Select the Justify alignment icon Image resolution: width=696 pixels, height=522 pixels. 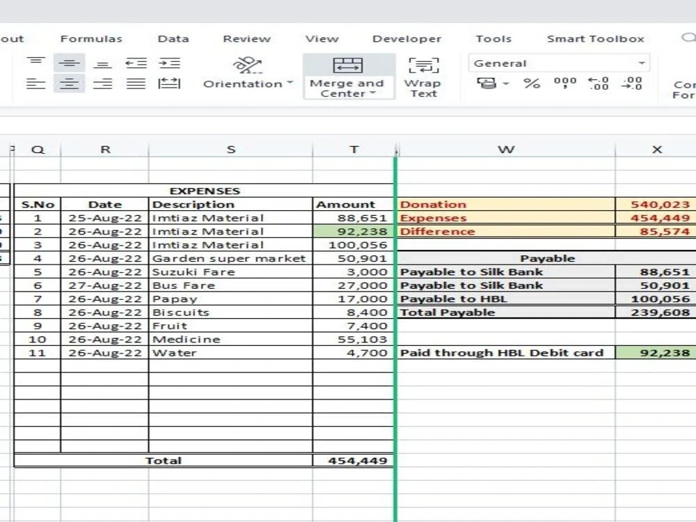[136, 84]
